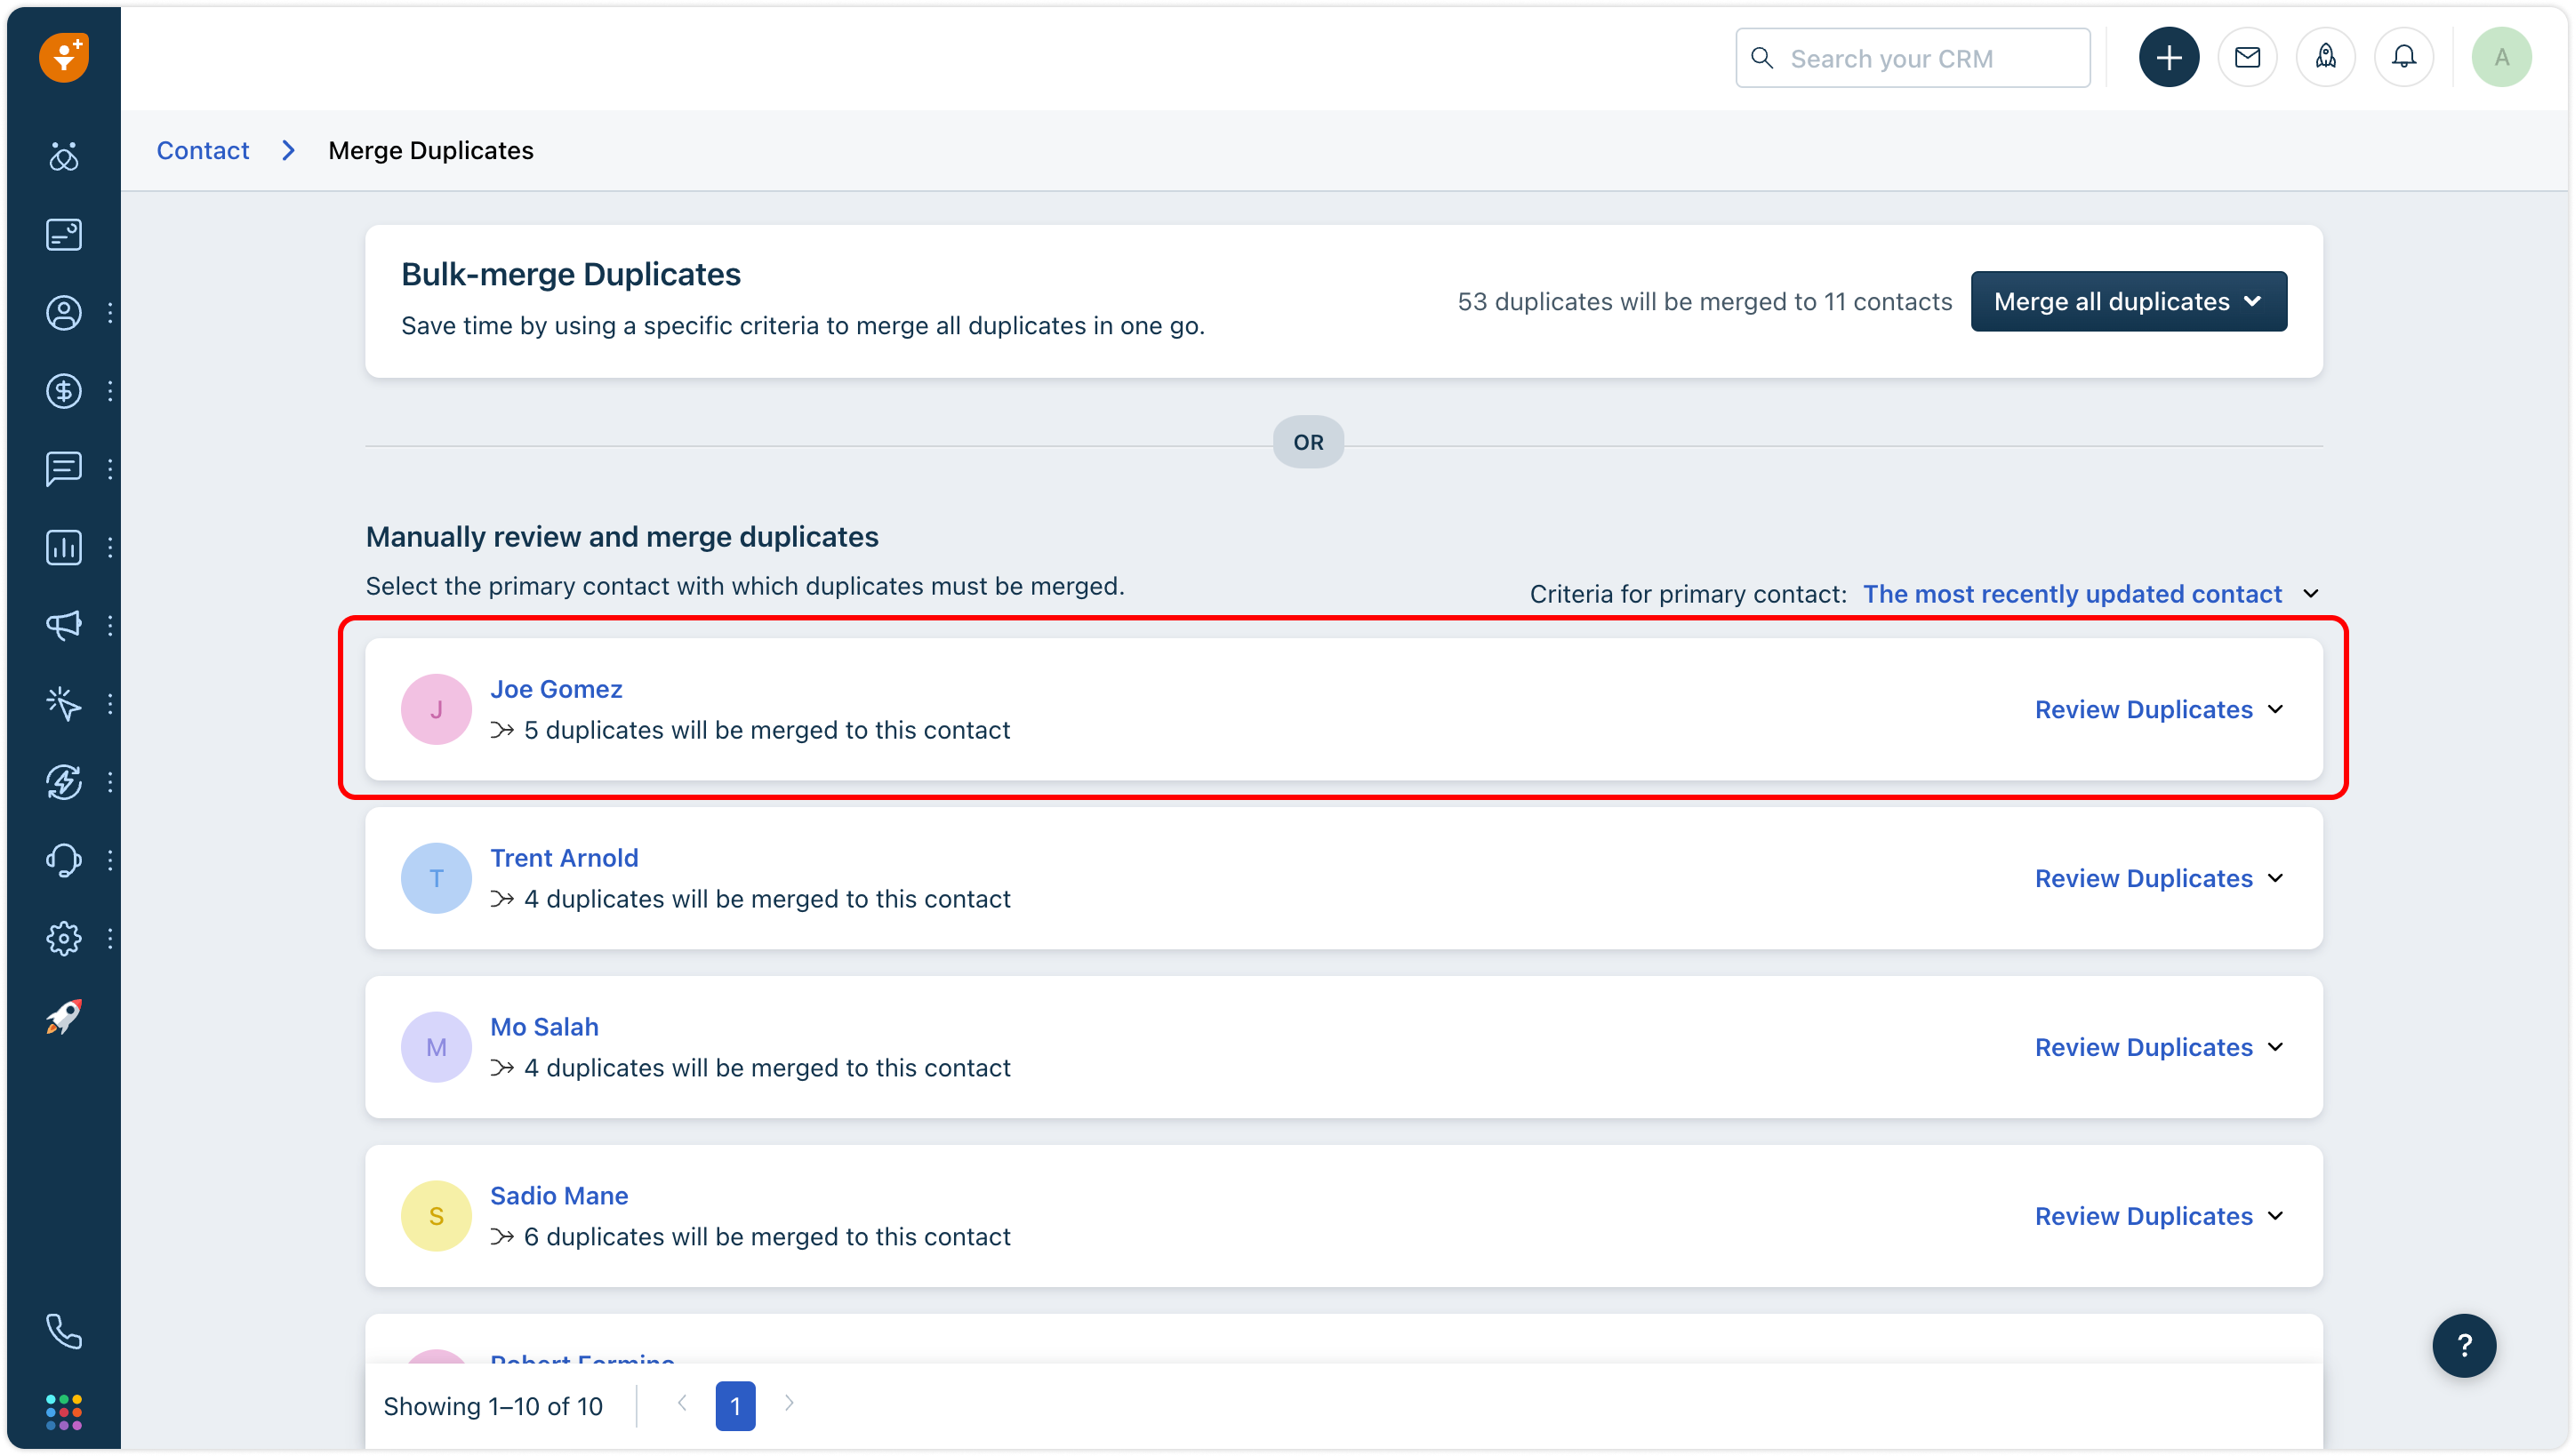Open the Analytics chart icon in sidebar

click(x=64, y=547)
